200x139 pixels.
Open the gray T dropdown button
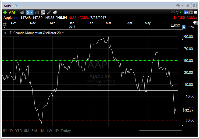191,13
